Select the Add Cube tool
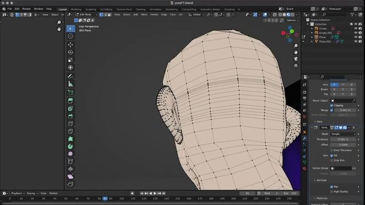The image size is (365, 205). pos(70,92)
